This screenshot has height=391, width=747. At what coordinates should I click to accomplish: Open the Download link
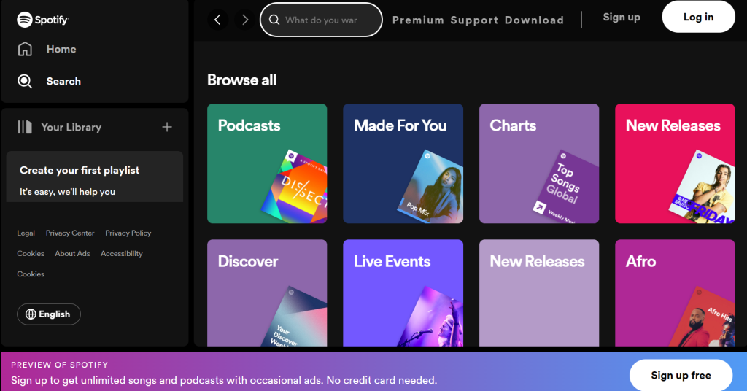point(534,20)
